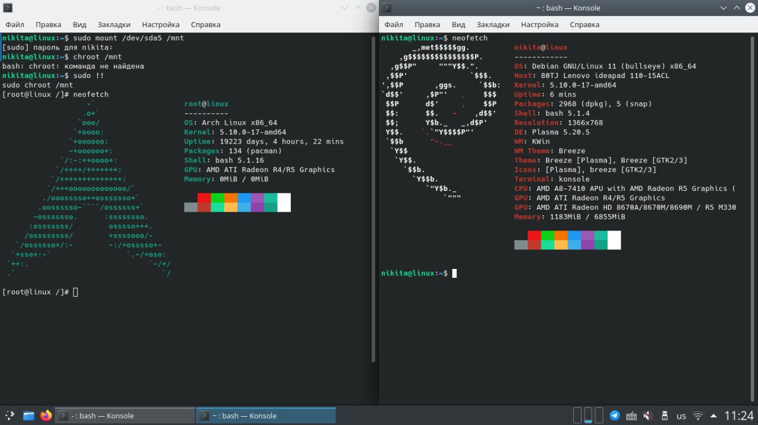Open Файл menu in the right Konsole
Screen dimensions: 758x425
[394, 24]
